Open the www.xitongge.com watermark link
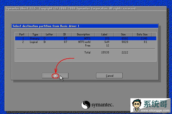172x114 pixels. pos(155,111)
